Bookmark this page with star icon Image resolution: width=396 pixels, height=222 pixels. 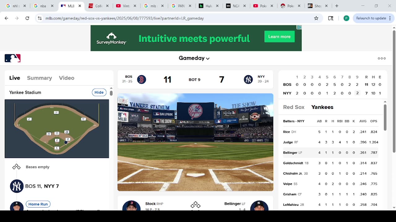click(316, 18)
